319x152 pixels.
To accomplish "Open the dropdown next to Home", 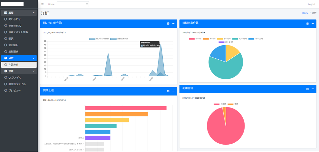I will (x=73, y=4).
